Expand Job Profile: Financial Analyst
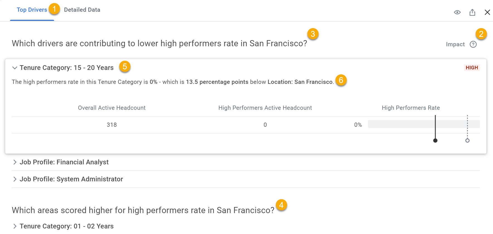This screenshot has width=493, height=234. pos(15,162)
